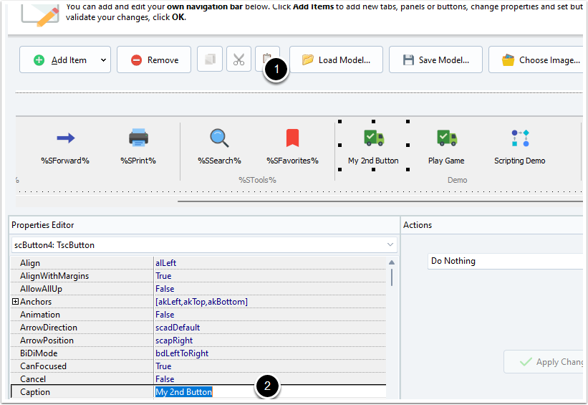Select the Play Game truck icon
This screenshot has height=405, width=588.
click(x=446, y=138)
